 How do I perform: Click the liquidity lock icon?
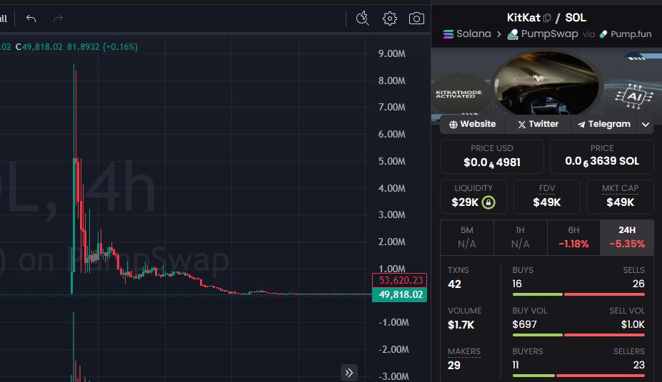click(488, 202)
